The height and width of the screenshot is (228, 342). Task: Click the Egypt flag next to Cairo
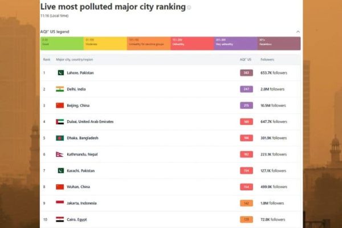60,219
